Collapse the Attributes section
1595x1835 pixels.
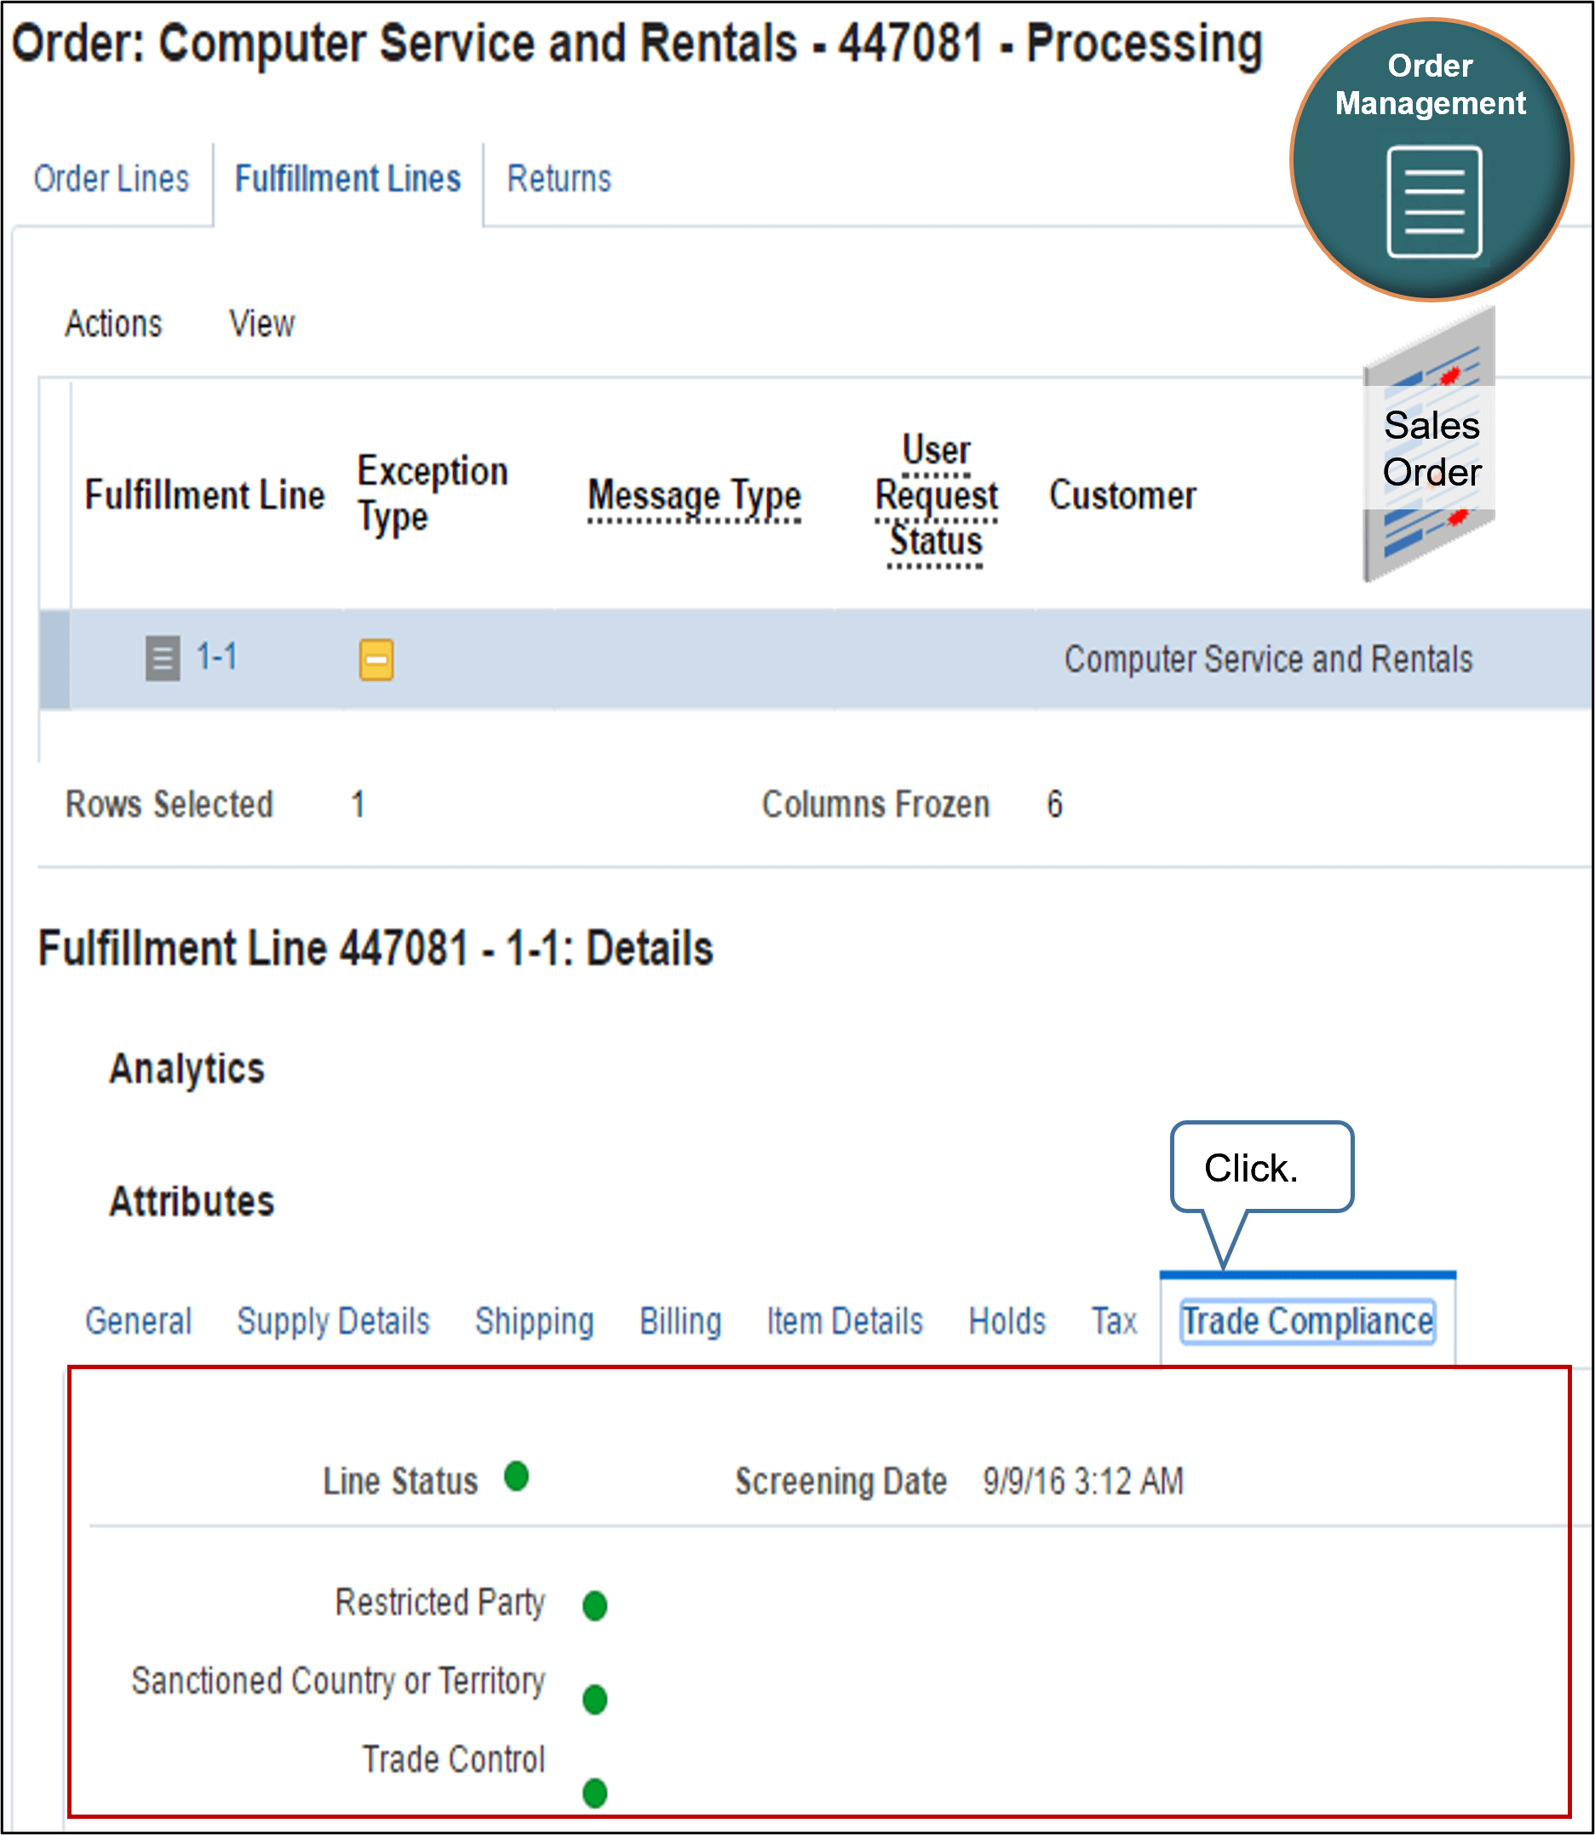click(x=192, y=1205)
